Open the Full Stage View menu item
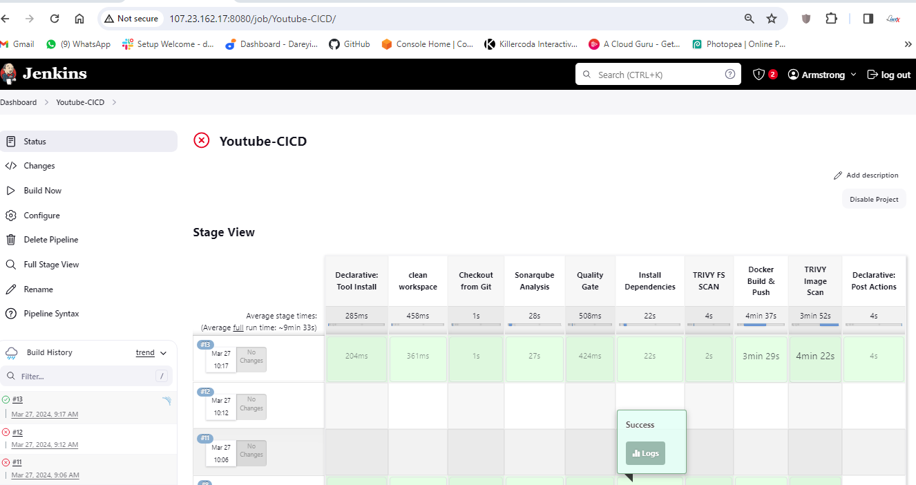 51,265
